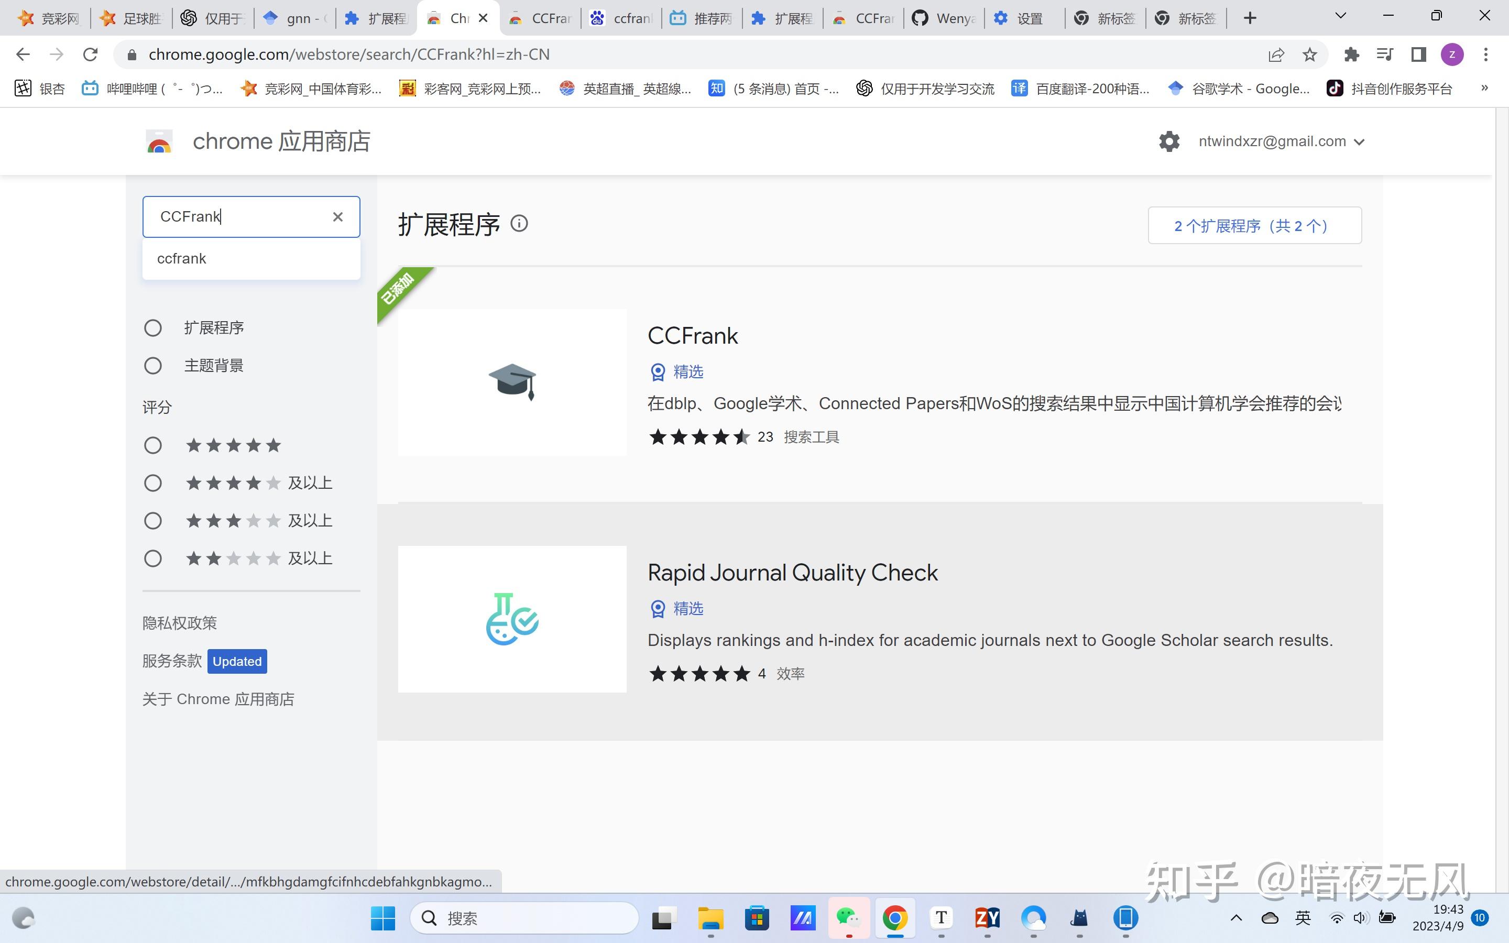
Task: Select the five-star rating filter
Action: click(153, 445)
